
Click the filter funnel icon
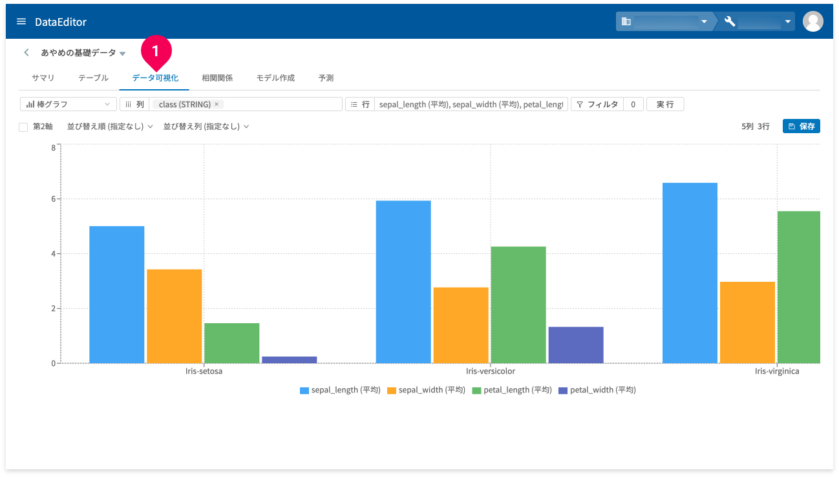(x=580, y=104)
